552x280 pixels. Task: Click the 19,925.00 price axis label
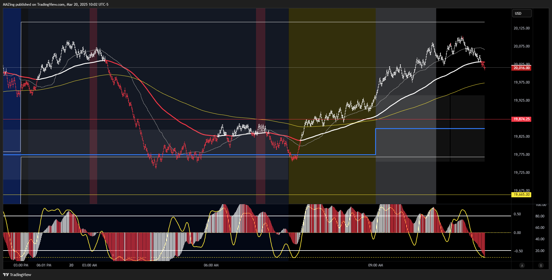coord(521,100)
